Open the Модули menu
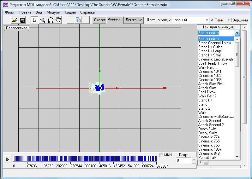Image resolution: width=252 pixels, height=179 pixels. click(x=53, y=12)
